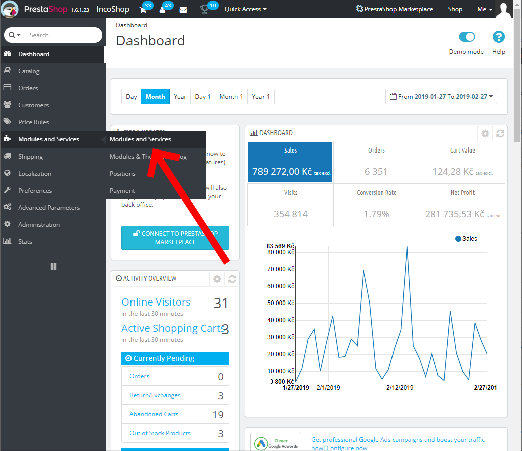The height and width of the screenshot is (451, 522).
Task: Open the customers notification icon with badge 43
Action: point(163,10)
